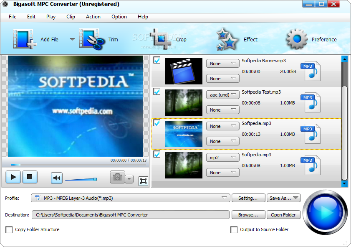
Task: Click the Softpedia Test.mp3 file name
Action: coord(261,92)
